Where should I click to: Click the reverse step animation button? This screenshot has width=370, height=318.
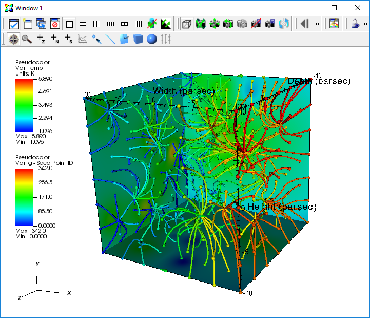pos(305,24)
